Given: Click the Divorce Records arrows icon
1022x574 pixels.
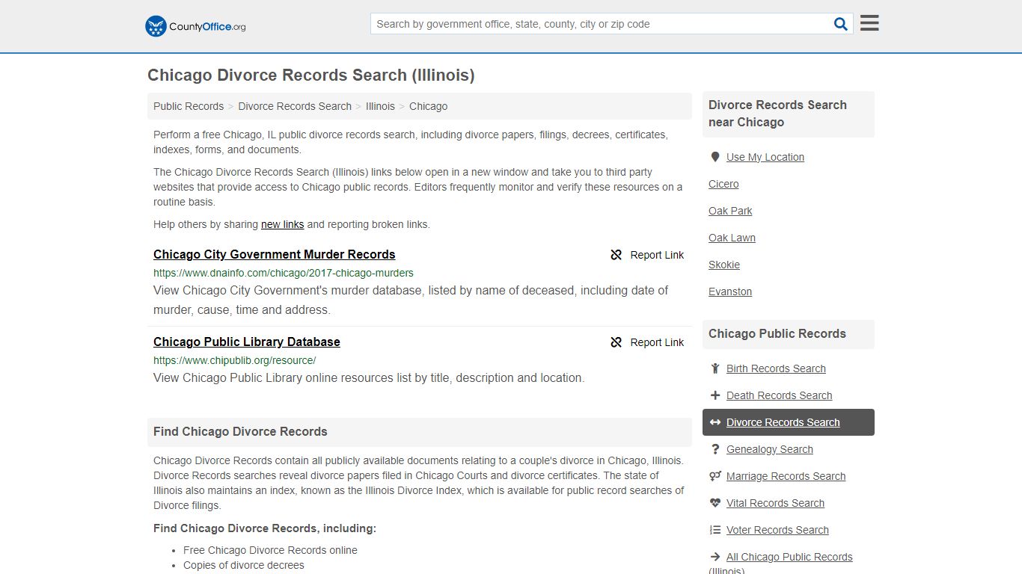Looking at the screenshot, I should (715, 422).
